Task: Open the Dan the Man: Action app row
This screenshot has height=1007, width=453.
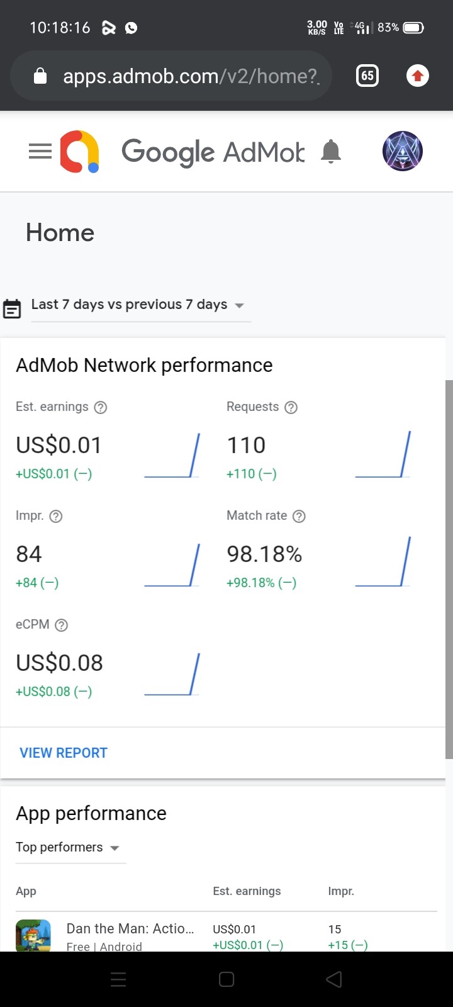Action: click(x=130, y=929)
